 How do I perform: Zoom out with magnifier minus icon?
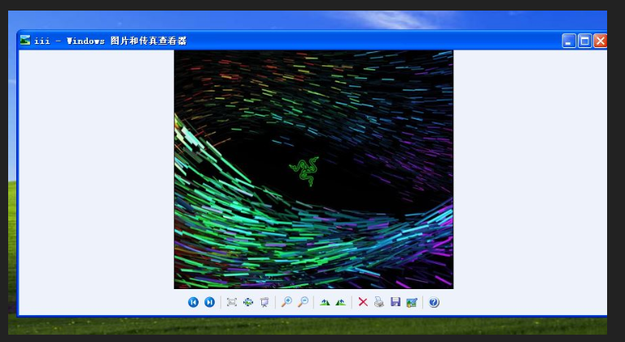[303, 302]
